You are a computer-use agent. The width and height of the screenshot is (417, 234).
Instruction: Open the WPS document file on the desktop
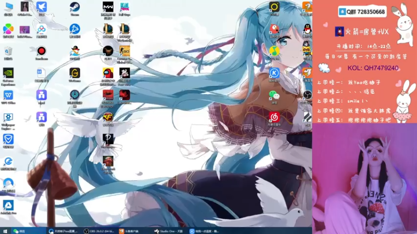[x=42, y=73]
